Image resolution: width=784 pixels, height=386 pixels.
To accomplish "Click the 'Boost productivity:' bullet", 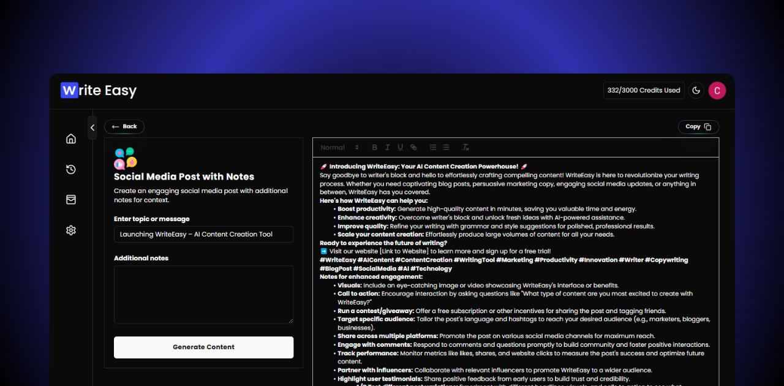I will pyautogui.click(x=487, y=209).
